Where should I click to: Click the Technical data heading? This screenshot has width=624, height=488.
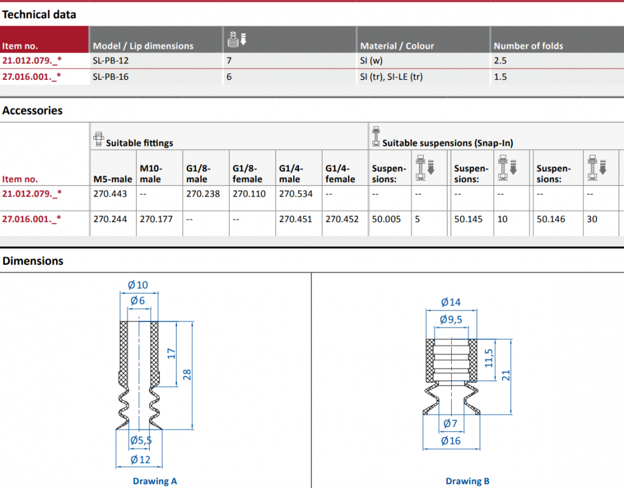point(39,15)
